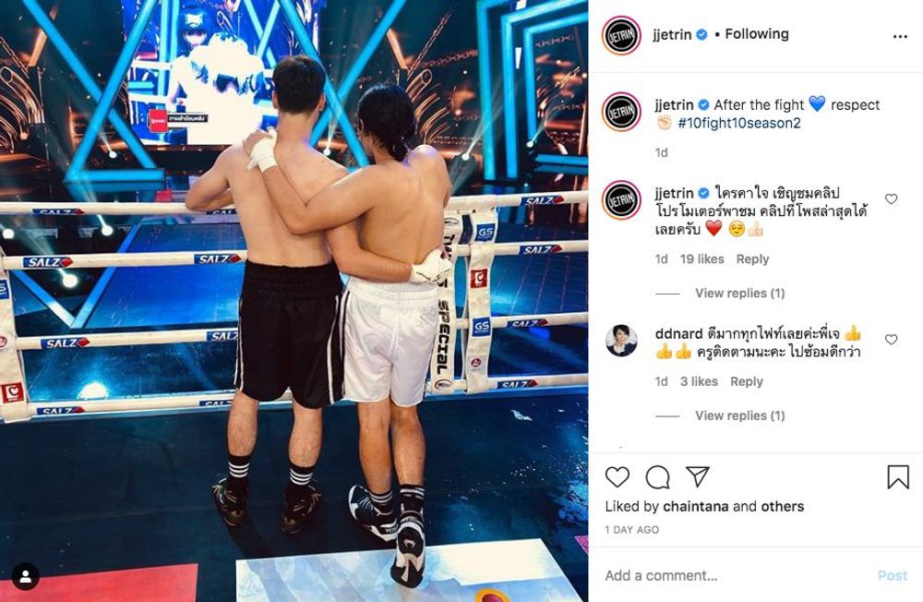Like jjetrin's comment with the small heart
This screenshot has height=602, width=923.
[x=892, y=199]
